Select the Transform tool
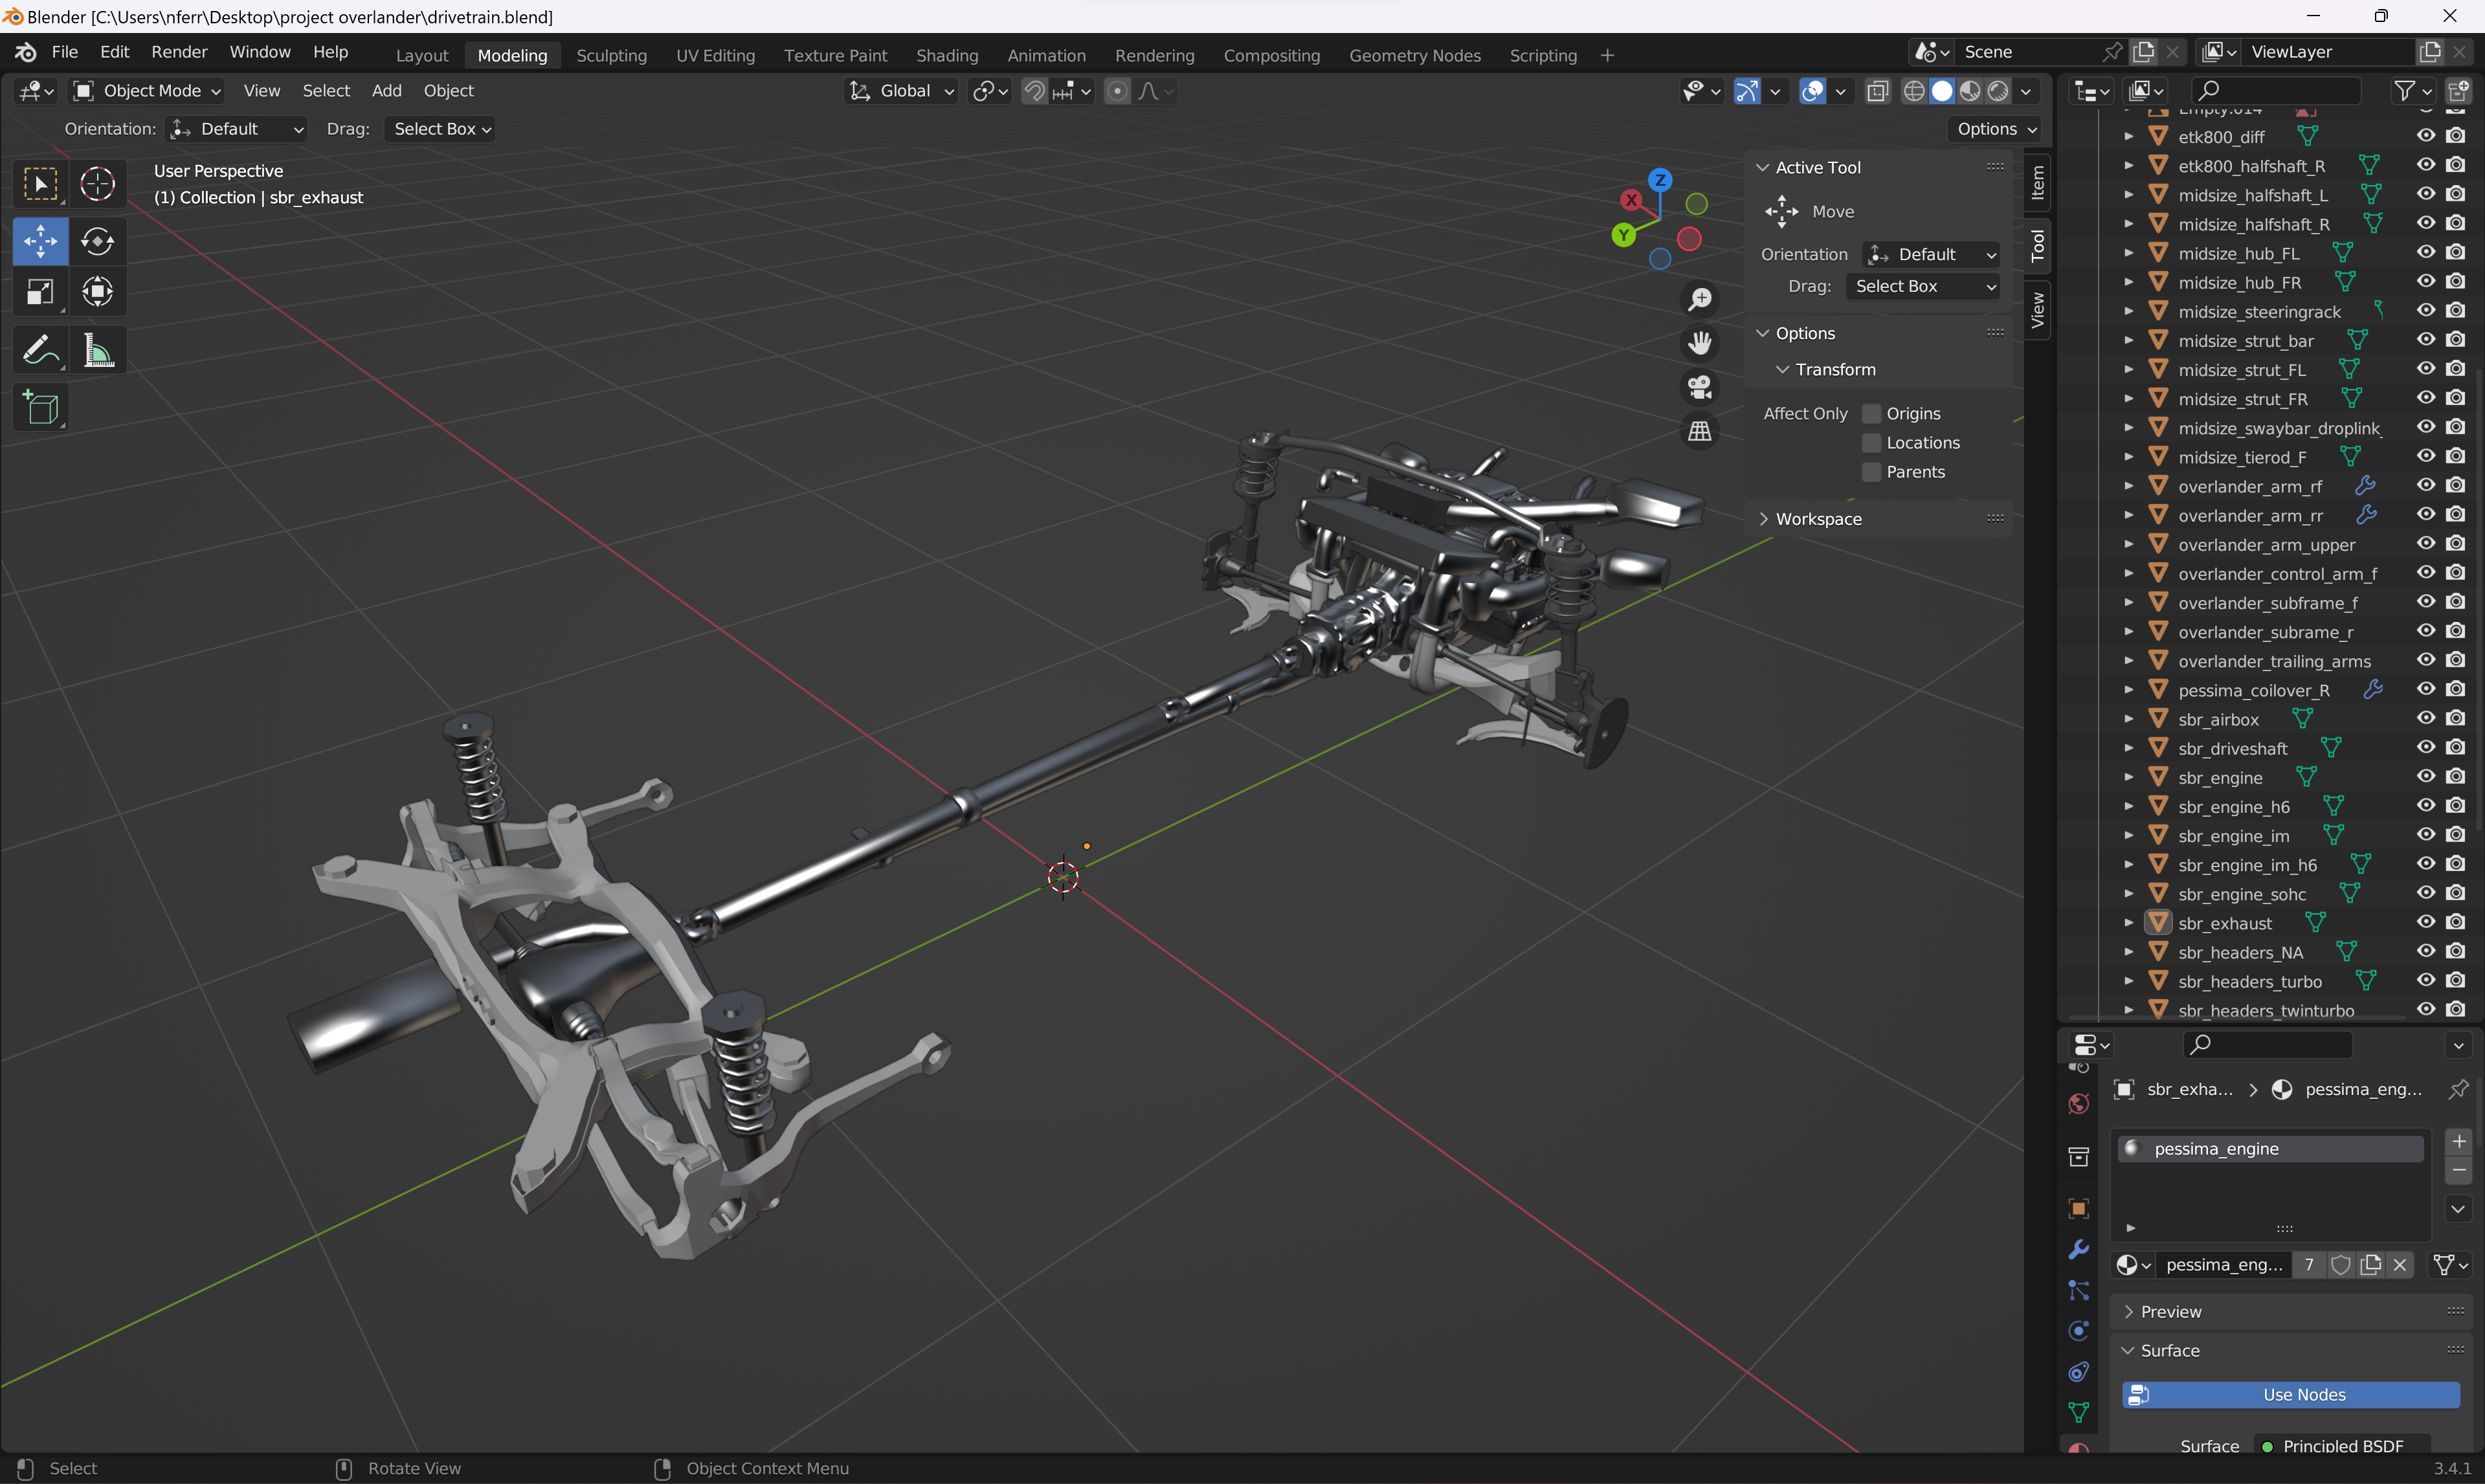This screenshot has height=1484, width=2485. [97, 292]
